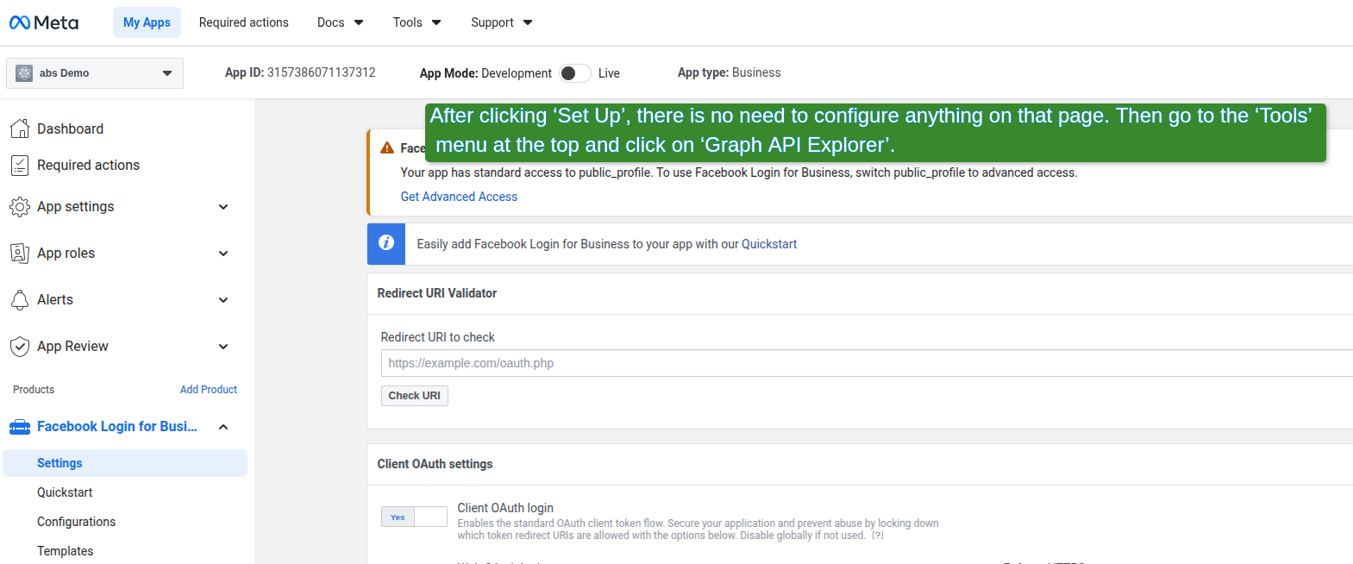Screen dimensions: 1353x564
Task: Click the Required actions checklist icon in sidebar
Action: (20, 165)
